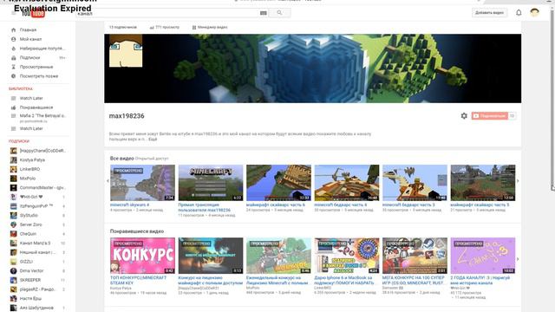Open the Все видео section heading

click(x=121, y=159)
